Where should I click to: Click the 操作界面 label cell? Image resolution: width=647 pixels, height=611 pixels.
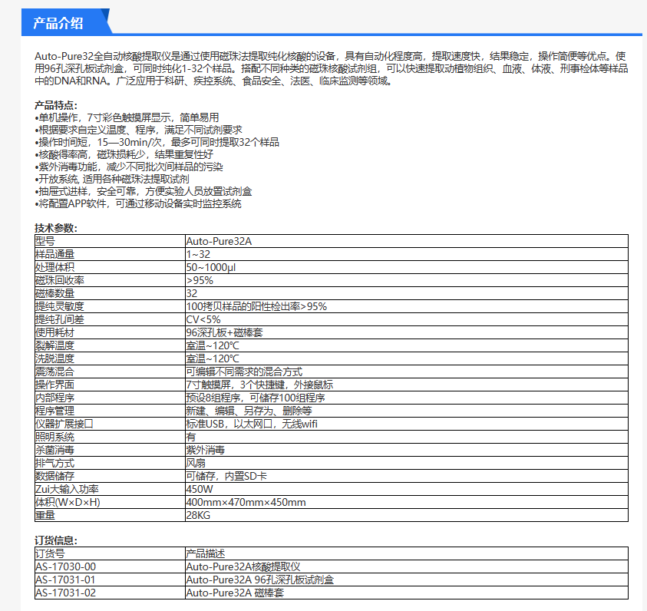pyautogui.click(x=111, y=385)
